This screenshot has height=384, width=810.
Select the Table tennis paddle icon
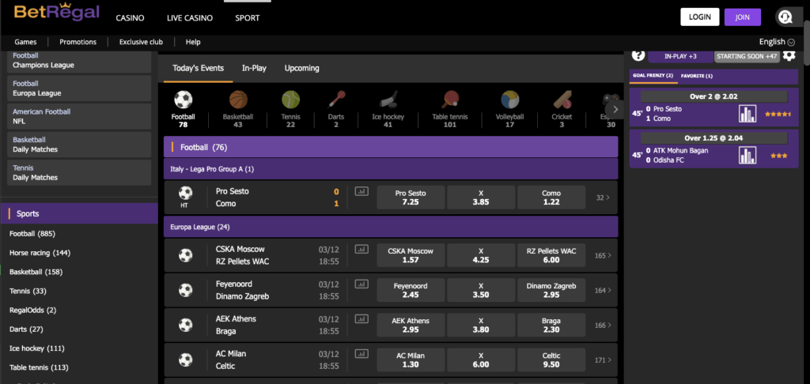[x=450, y=99]
